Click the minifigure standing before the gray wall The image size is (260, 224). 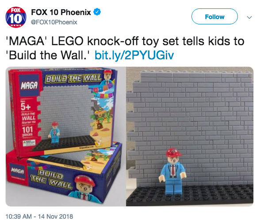(x=172, y=171)
